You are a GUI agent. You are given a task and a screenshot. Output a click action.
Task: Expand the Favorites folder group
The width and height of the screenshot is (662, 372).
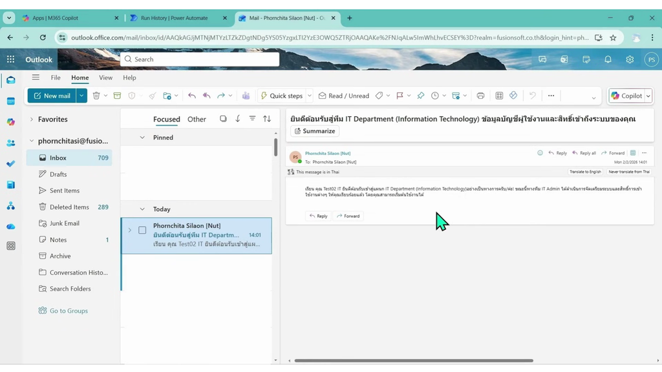coord(31,119)
